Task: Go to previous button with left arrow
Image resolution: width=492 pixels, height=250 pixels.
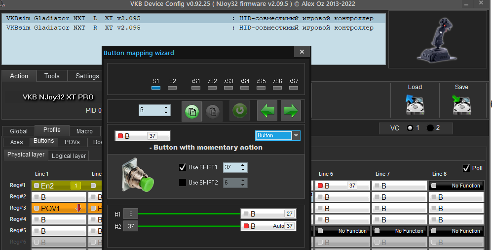Action: pos(267,110)
